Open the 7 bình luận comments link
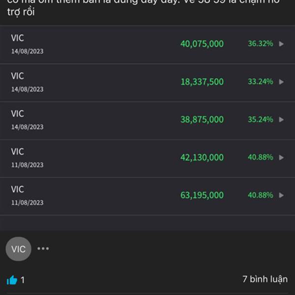This screenshot has height=295, width=295. click(x=265, y=279)
